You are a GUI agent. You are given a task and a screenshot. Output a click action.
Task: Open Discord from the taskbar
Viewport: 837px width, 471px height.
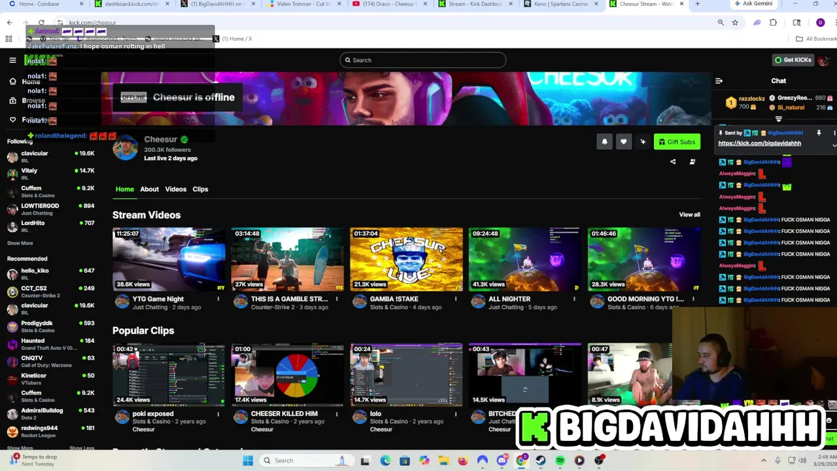[x=502, y=461]
